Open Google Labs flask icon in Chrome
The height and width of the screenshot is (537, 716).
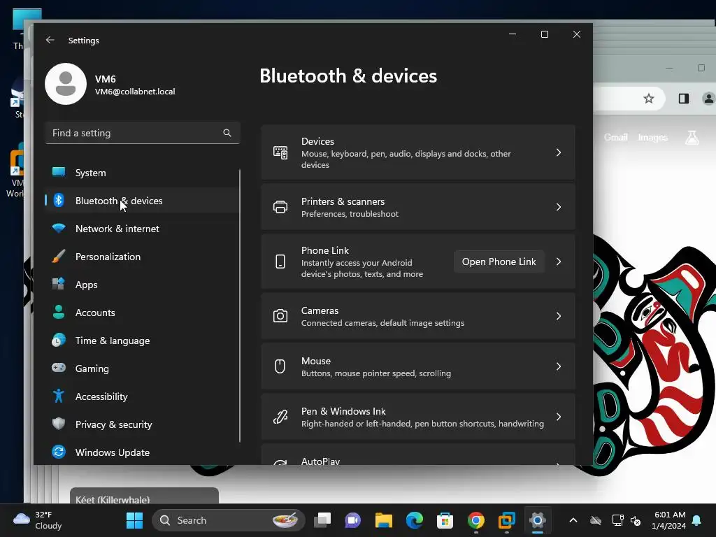click(x=692, y=137)
